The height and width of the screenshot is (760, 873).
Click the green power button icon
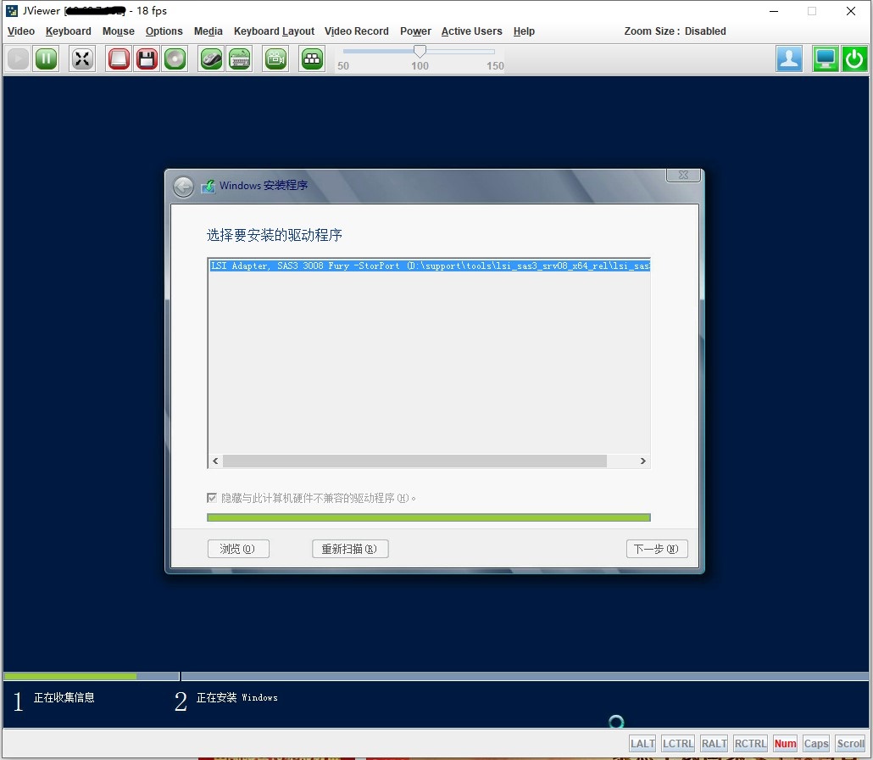tap(854, 59)
